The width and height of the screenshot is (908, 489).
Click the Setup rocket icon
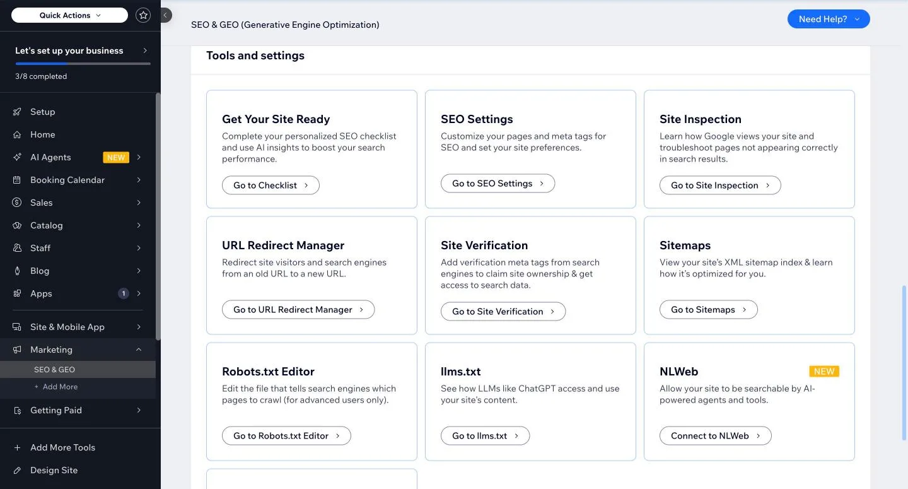18,112
